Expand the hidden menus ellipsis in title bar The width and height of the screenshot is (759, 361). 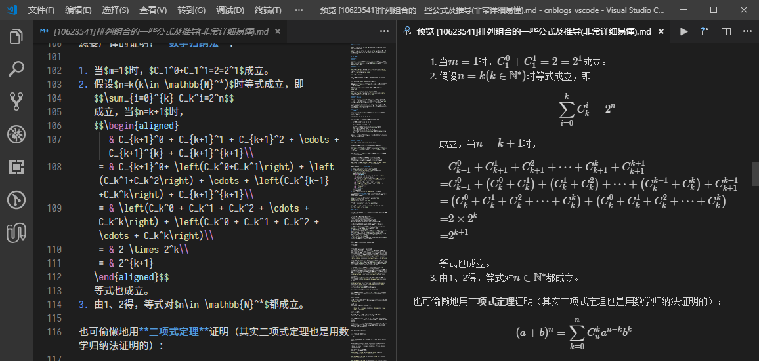(299, 10)
